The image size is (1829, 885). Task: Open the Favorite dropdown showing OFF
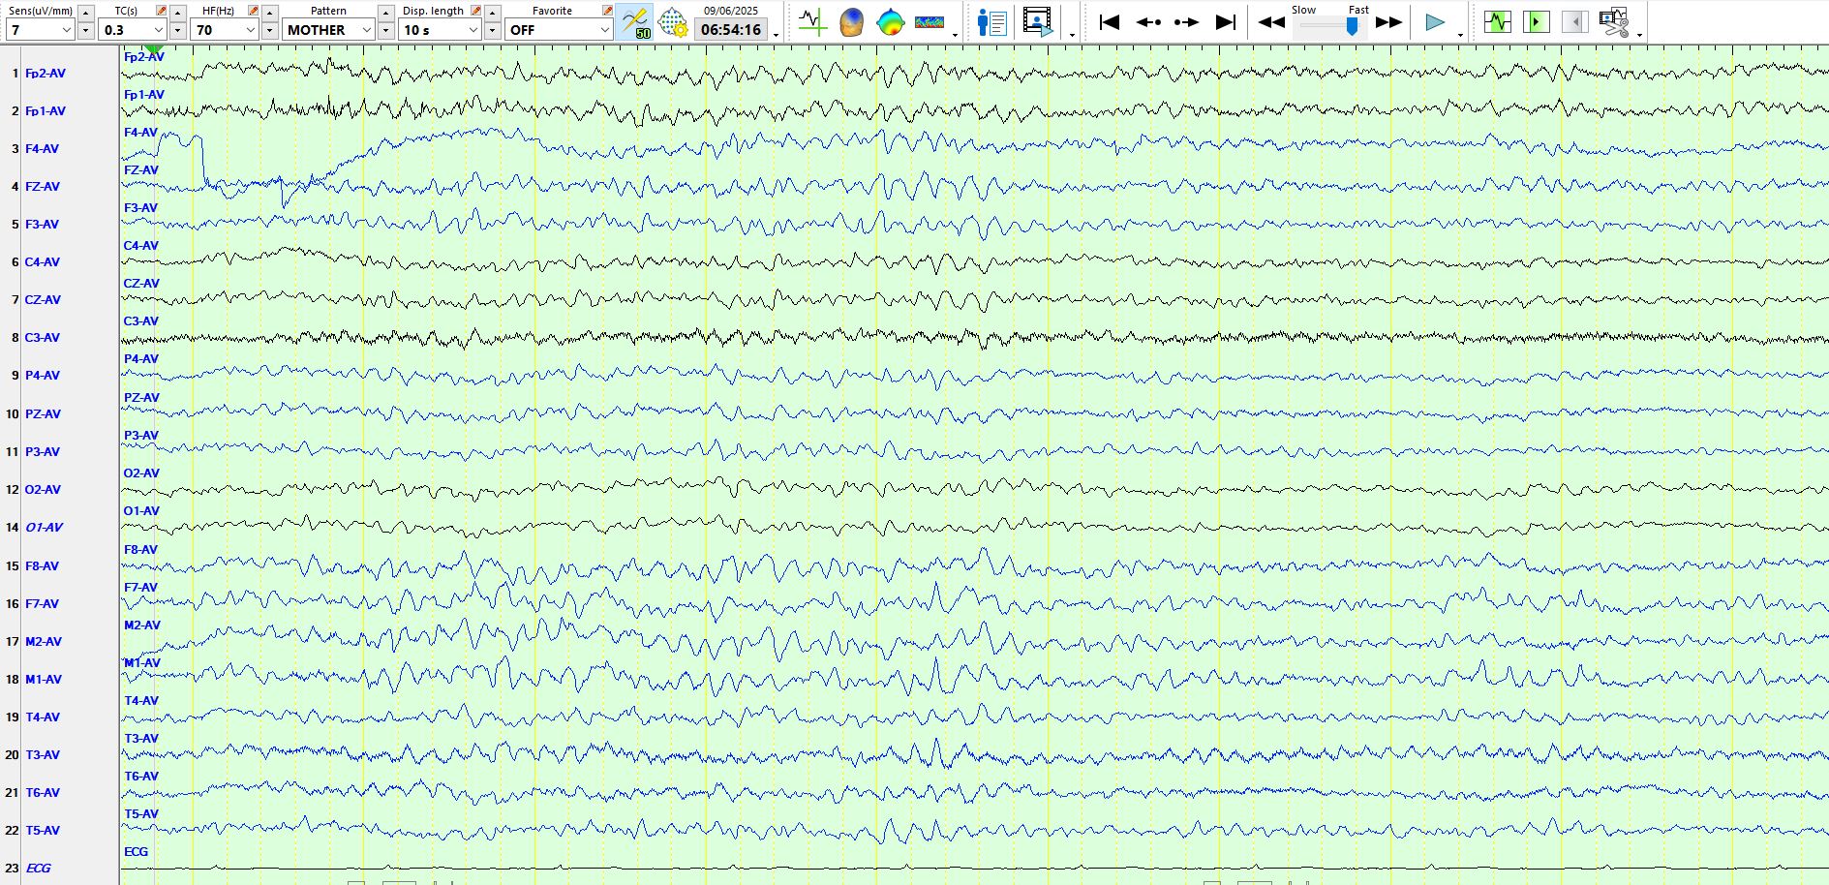[560, 30]
